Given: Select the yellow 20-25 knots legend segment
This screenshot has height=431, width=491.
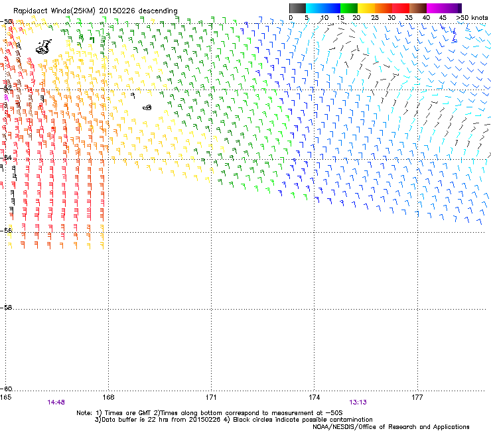Looking at the screenshot, I should 366,8.
